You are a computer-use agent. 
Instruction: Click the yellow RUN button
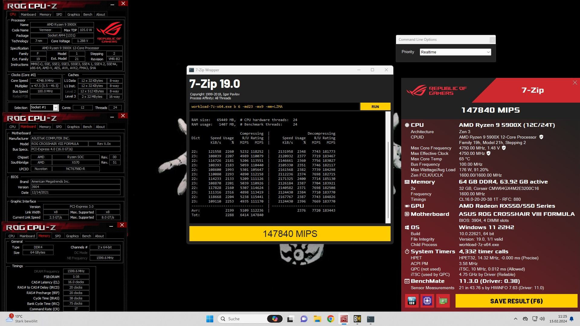[x=375, y=107]
